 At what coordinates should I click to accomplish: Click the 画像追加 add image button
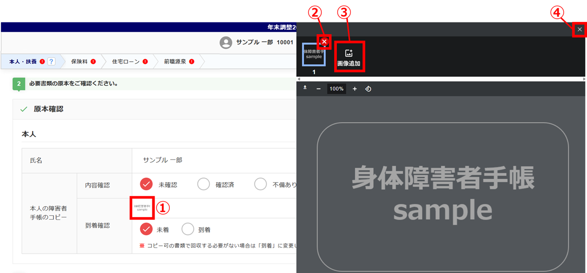pyautogui.click(x=349, y=58)
